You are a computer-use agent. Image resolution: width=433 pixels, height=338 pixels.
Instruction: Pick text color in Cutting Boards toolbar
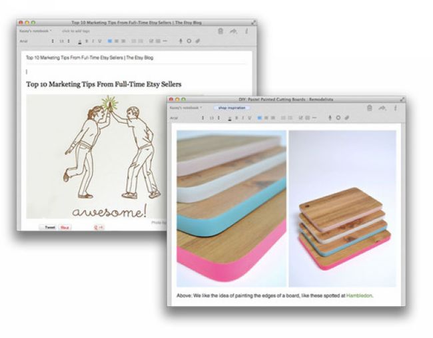[229, 118]
